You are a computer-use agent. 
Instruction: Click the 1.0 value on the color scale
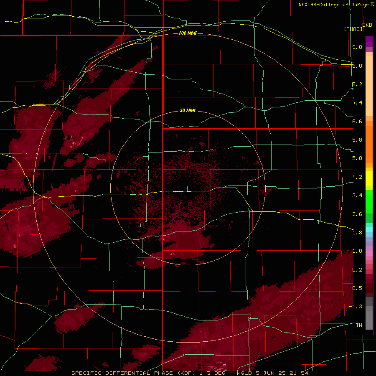tap(357, 251)
